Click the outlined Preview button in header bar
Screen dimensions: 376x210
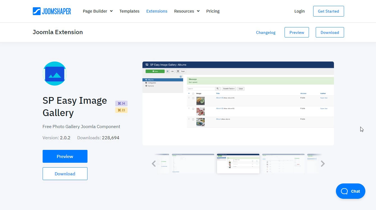coord(297,32)
